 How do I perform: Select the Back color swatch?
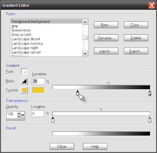pyautogui.click(x=24, y=81)
